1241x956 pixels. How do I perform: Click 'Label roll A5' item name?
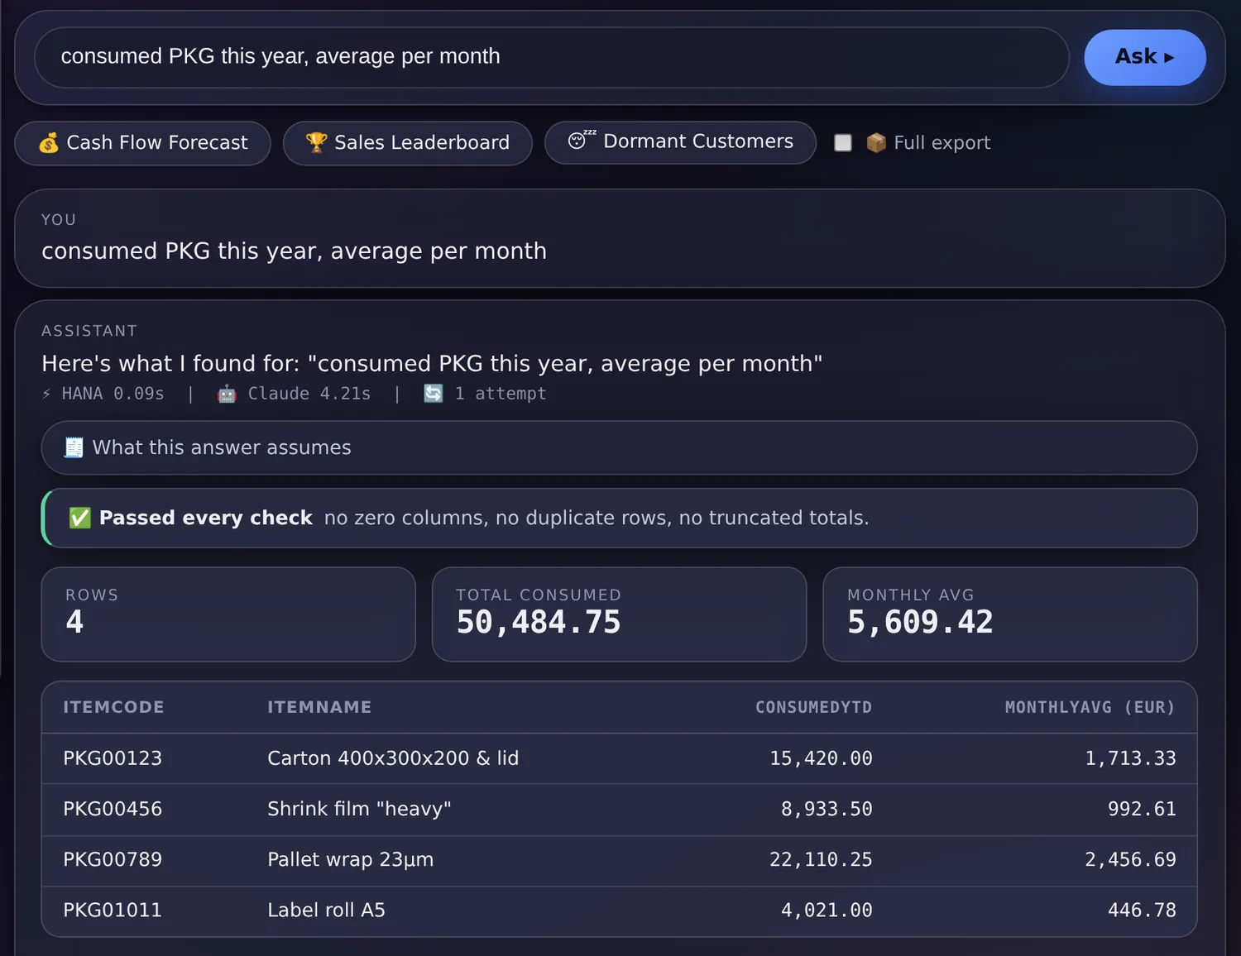[x=326, y=910]
